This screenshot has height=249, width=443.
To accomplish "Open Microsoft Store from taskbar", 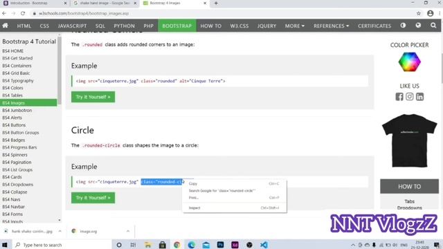I will click(163, 245).
